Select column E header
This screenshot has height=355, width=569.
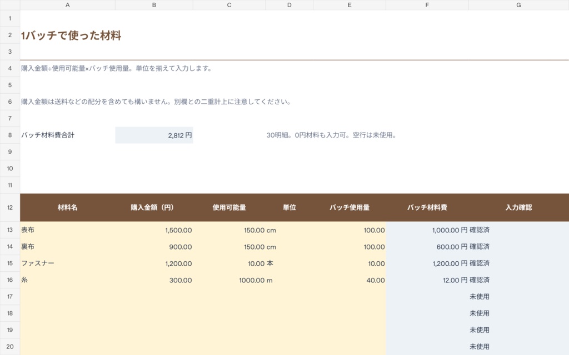[350, 5]
